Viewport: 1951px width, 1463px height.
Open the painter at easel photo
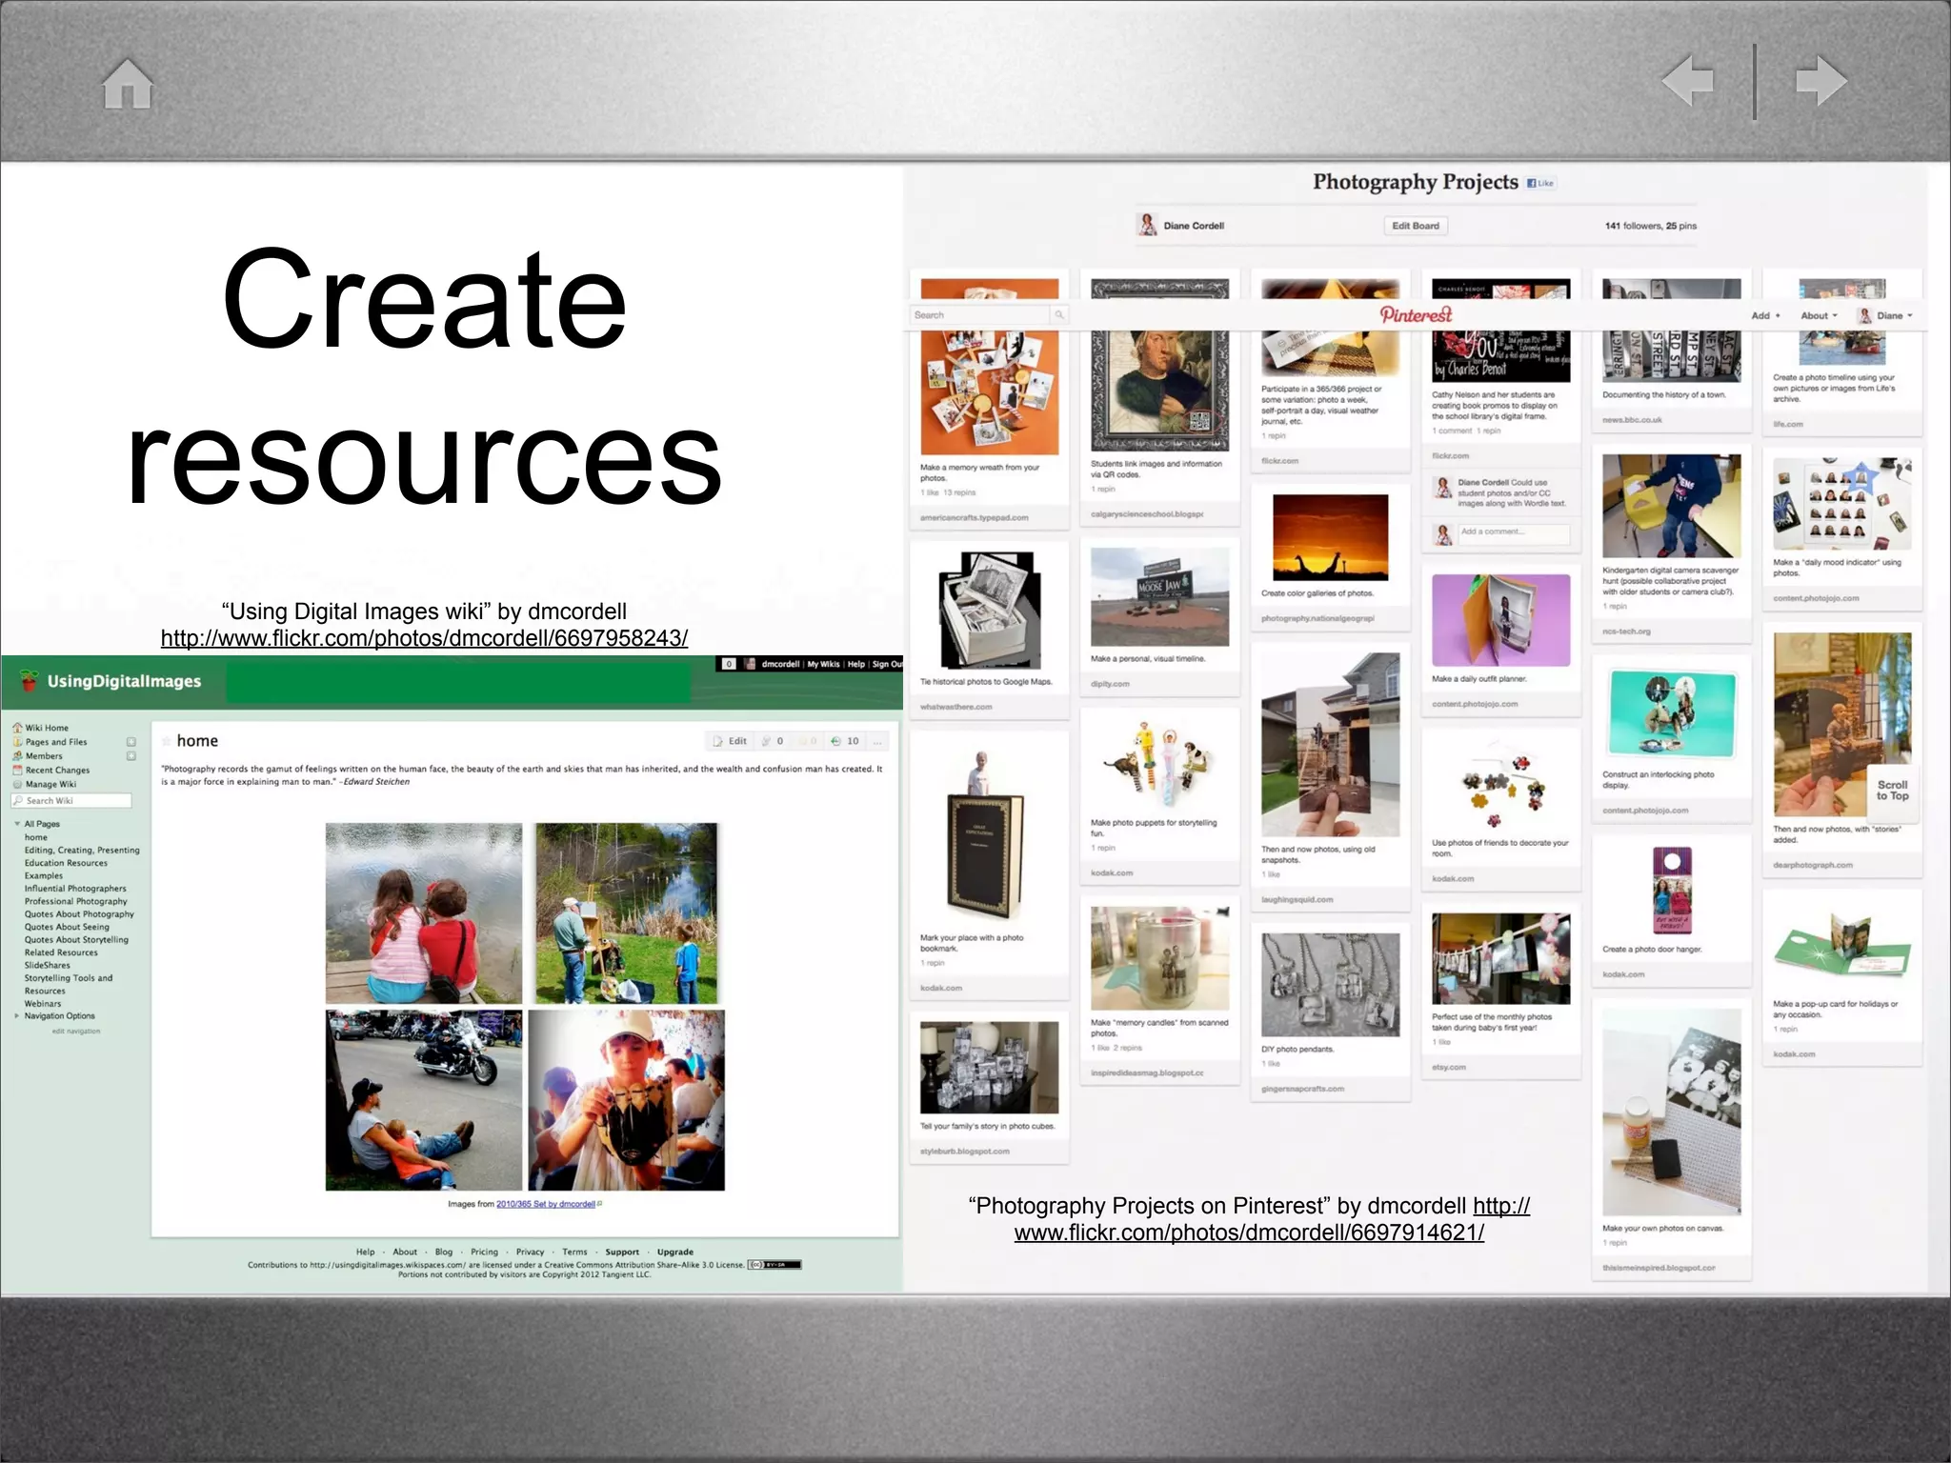[626, 913]
